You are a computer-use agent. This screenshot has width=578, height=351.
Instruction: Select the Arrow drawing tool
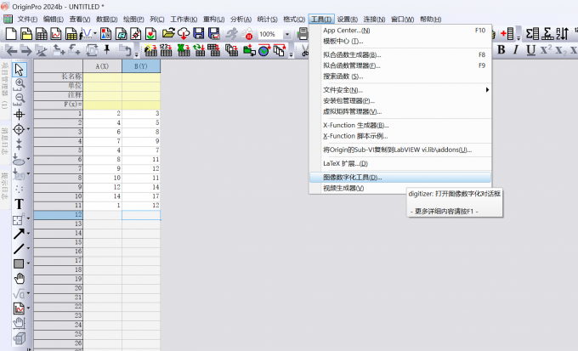[19, 234]
